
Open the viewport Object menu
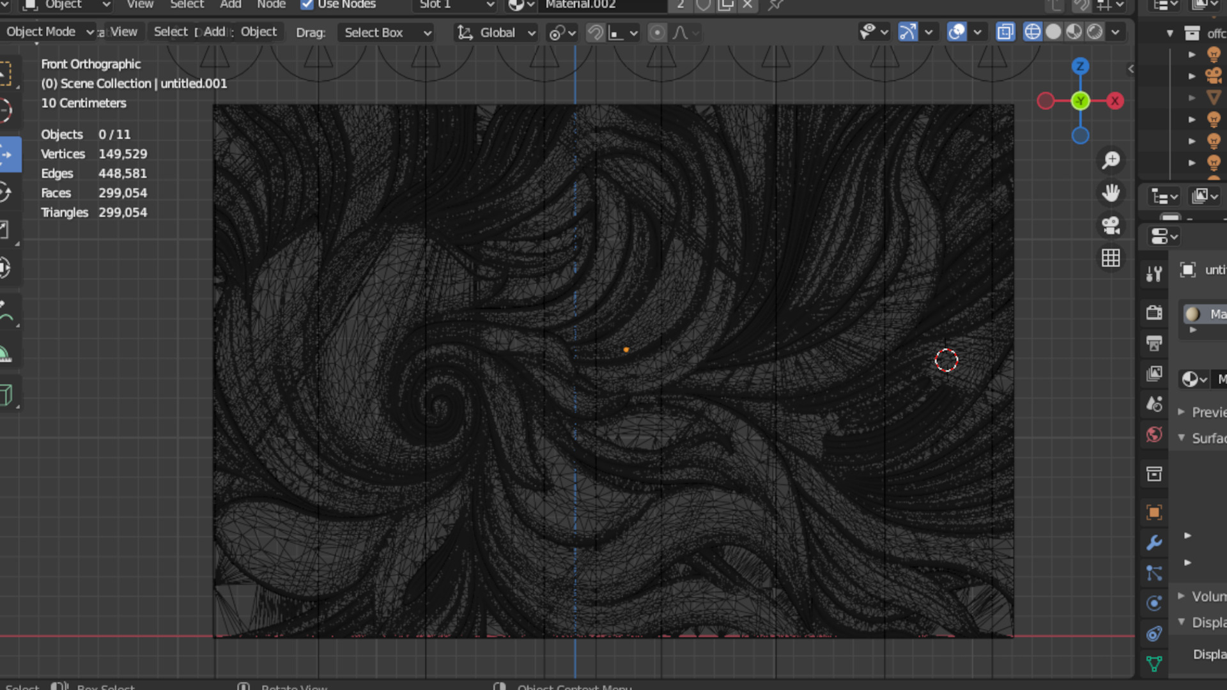tap(258, 32)
